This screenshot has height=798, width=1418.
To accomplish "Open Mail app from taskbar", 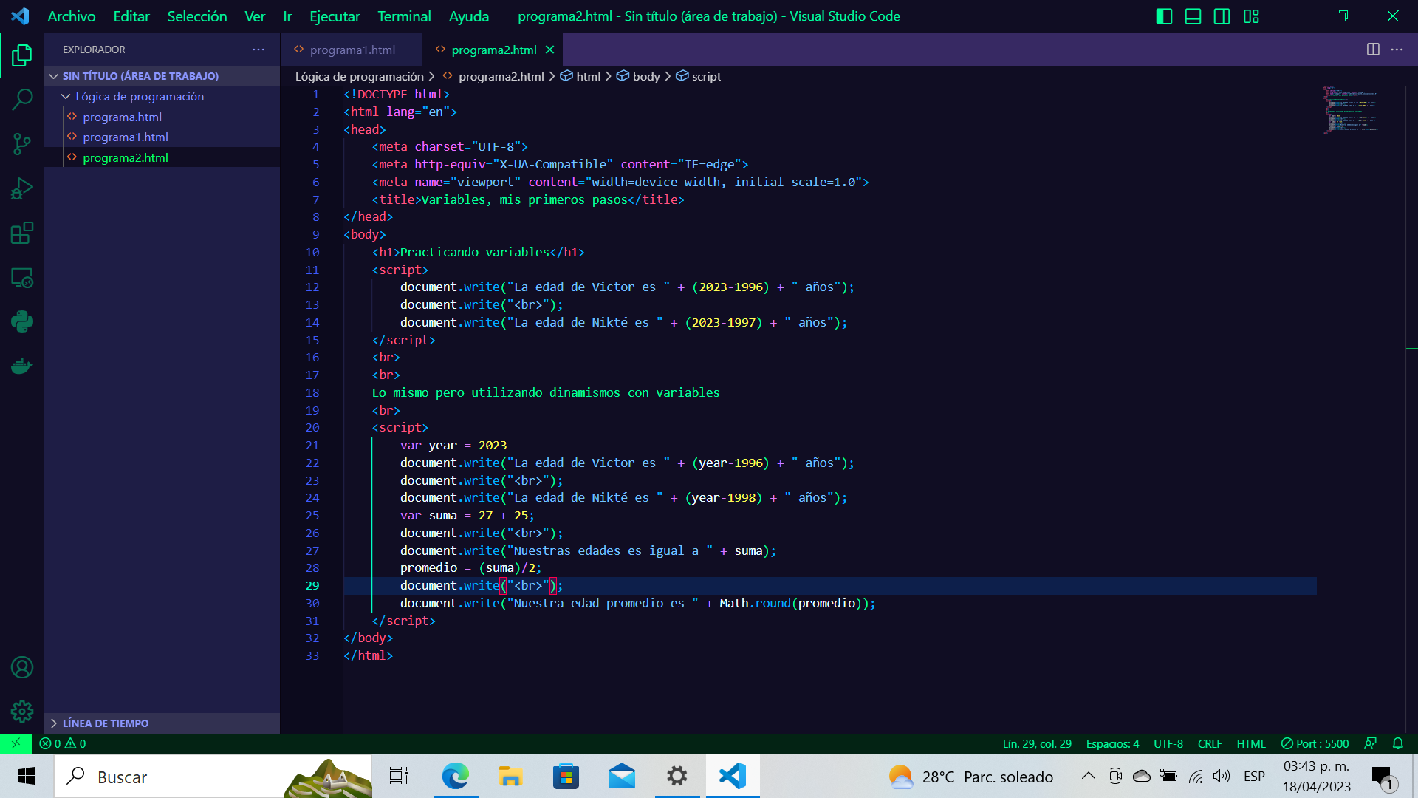I will coord(622,776).
